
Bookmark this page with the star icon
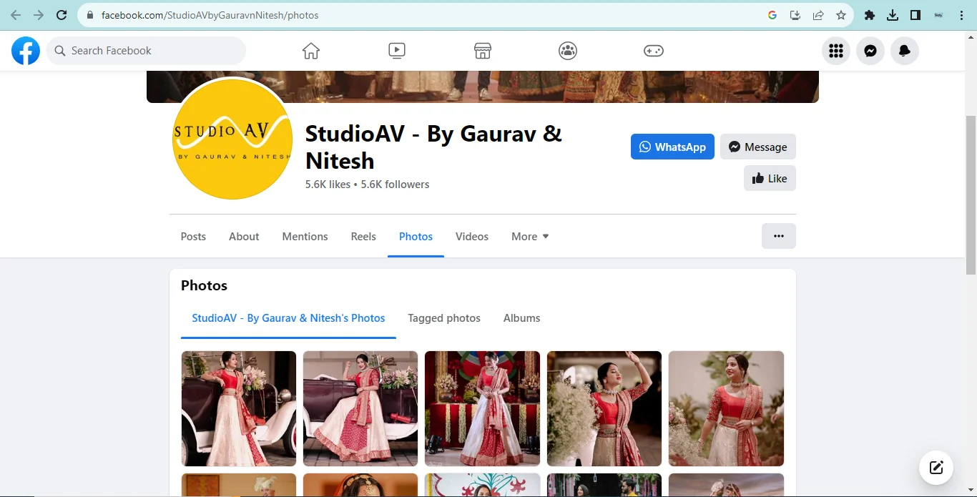(841, 15)
